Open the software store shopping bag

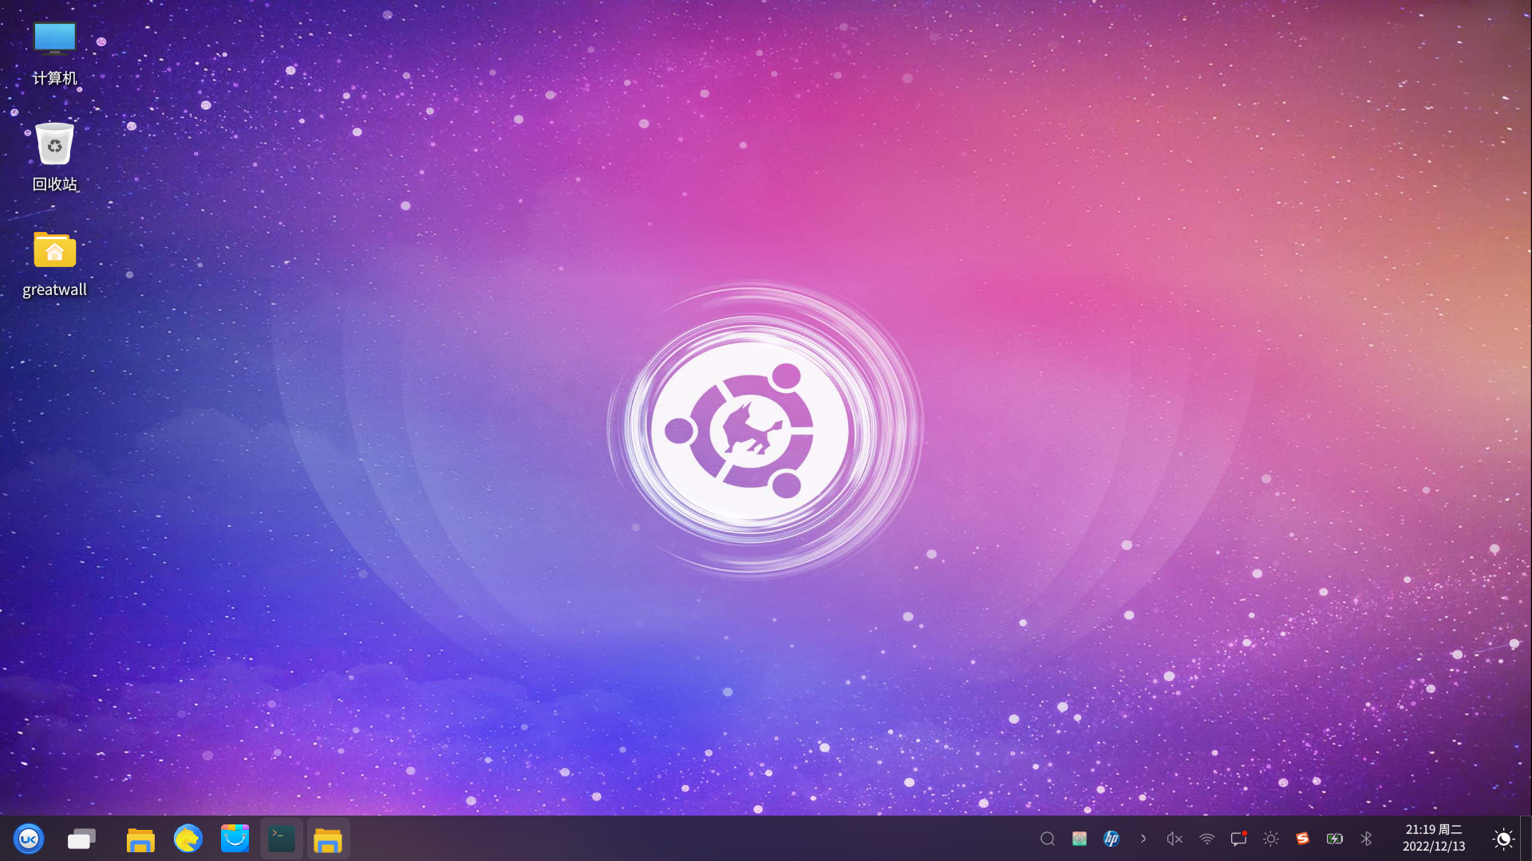[235, 839]
